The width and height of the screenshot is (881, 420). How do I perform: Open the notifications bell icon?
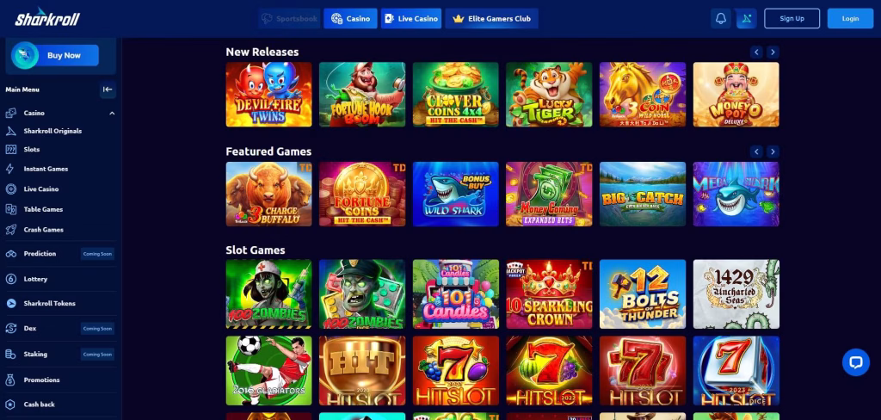click(721, 19)
